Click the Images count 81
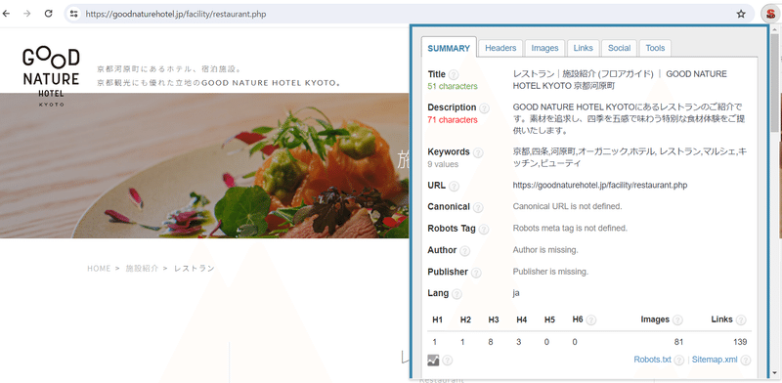Screen dimensions: 782x383 [x=678, y=342]
